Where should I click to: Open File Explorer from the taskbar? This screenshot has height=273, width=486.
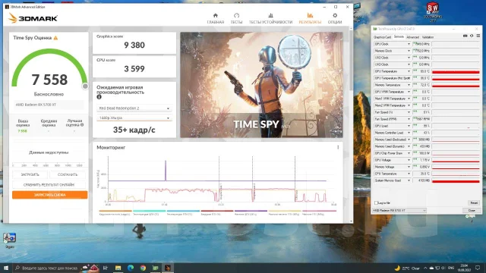[118, 268]
